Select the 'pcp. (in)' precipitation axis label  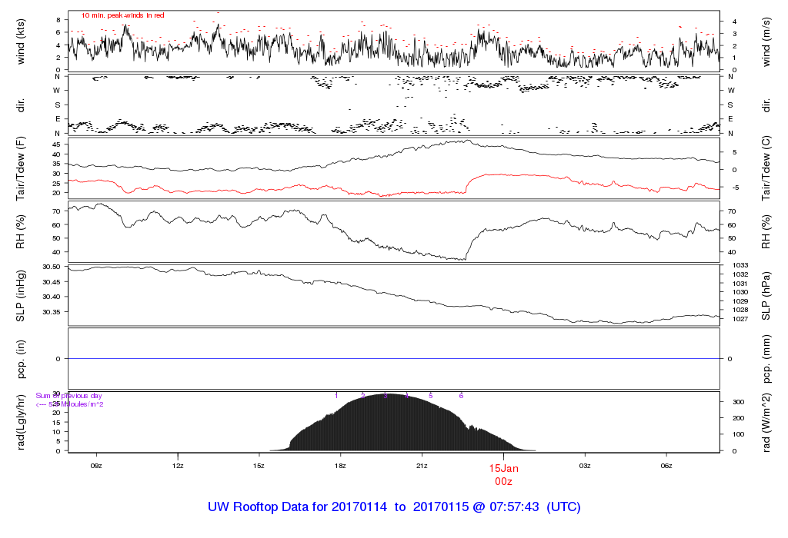click(21, 358)
